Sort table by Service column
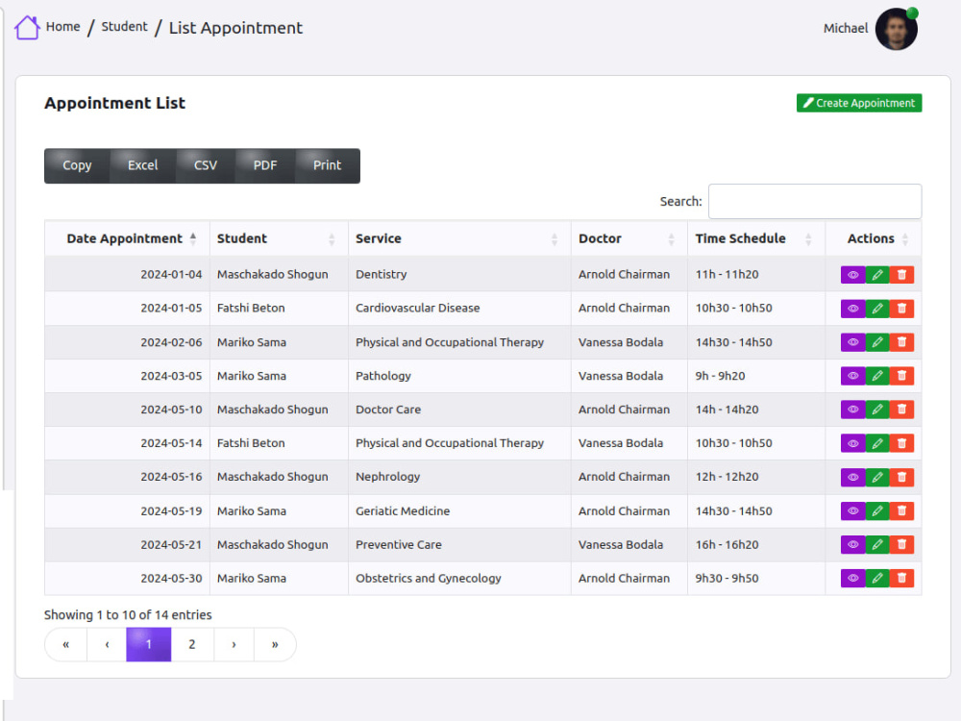Viewport: 961px width, 721px height. 459,238
